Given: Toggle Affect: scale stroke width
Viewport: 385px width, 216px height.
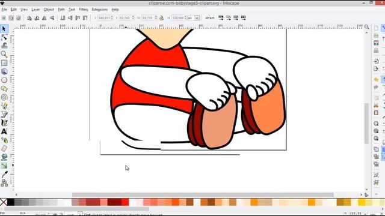Looking at the screenshot, I should pos(221,18).
